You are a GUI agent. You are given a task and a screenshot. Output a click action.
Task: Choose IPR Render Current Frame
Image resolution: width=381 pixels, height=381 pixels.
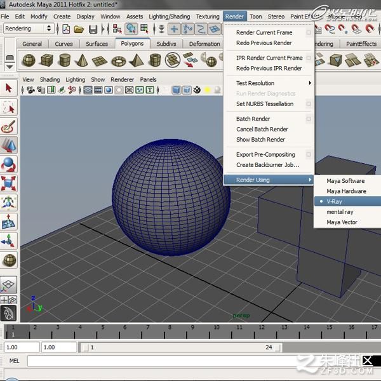point(269,58)
